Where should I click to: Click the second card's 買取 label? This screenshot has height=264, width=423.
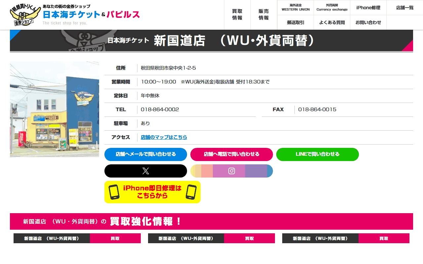click(x=250, y=238)
